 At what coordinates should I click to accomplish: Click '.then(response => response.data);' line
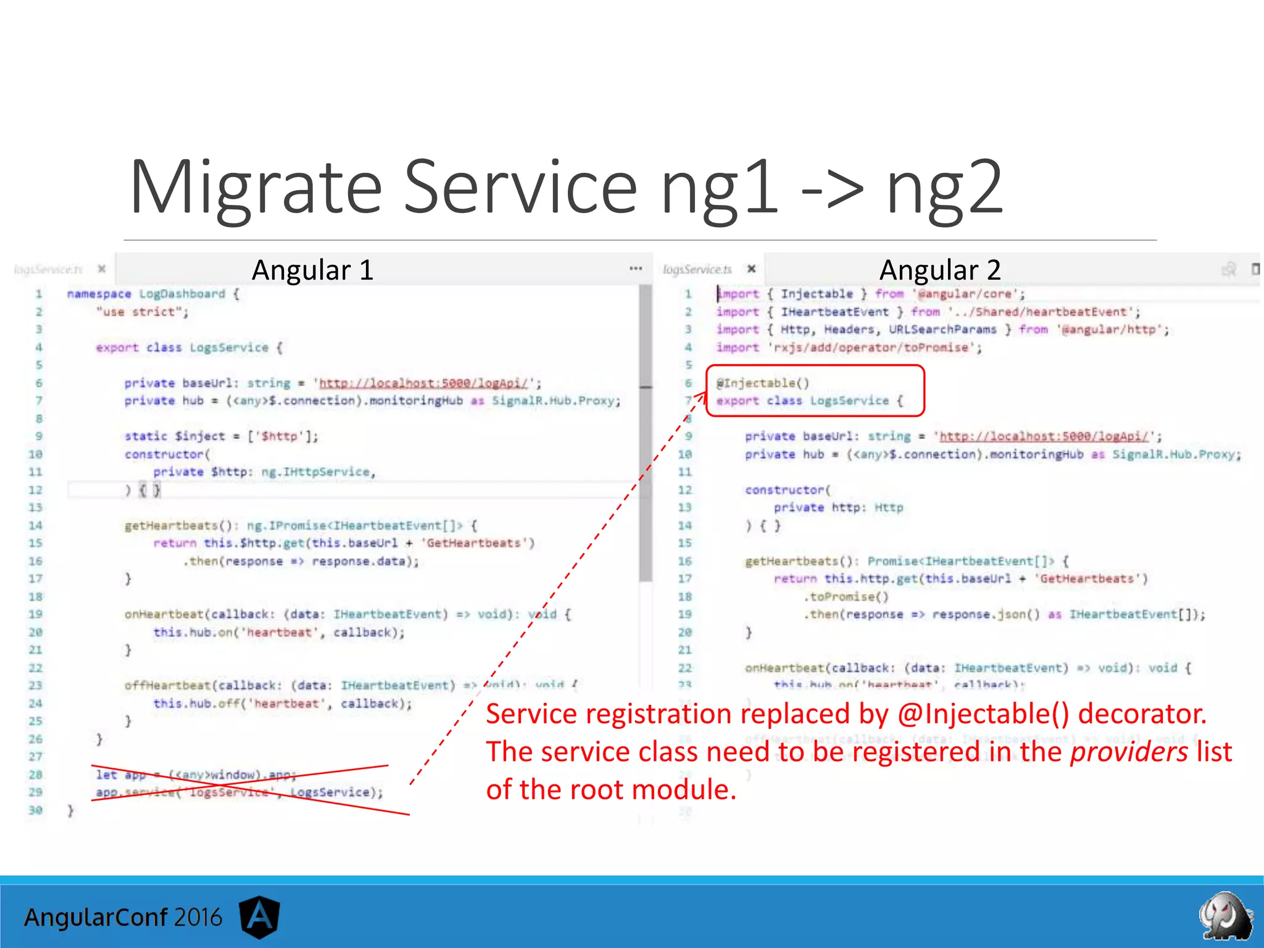[x=301, y=562]
